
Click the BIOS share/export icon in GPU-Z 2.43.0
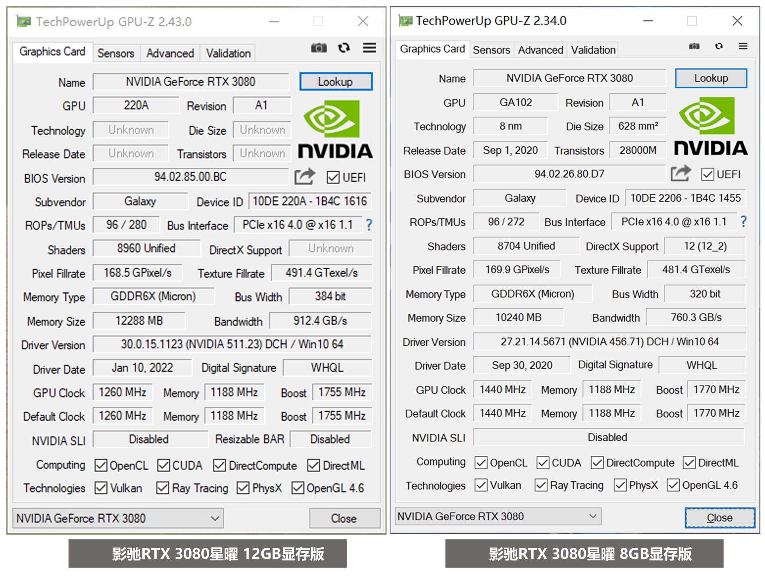coord(305,176)
